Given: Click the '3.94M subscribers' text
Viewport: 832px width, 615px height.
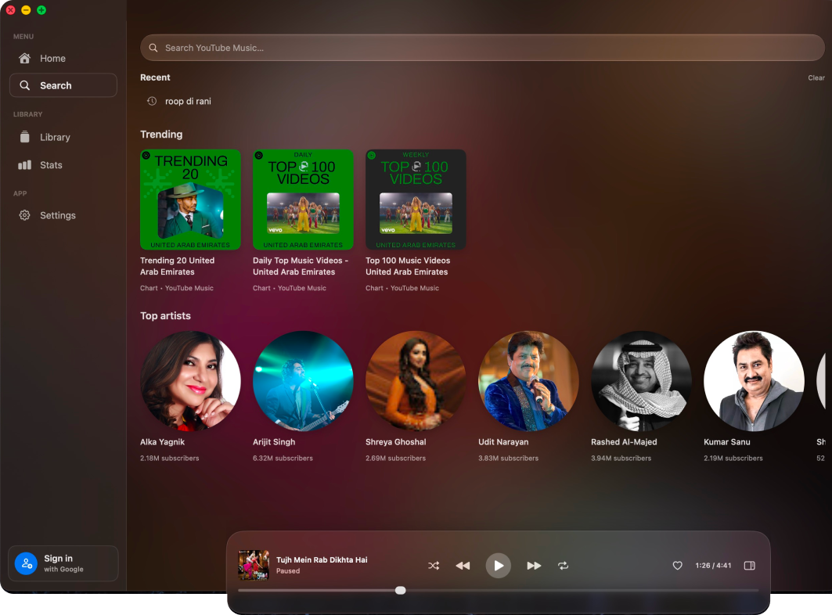Looking at the screenshot, I should click(x=621, y=458).
